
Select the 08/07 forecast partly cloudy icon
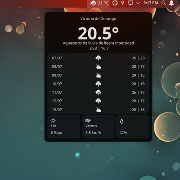click(x=99, y=67)
